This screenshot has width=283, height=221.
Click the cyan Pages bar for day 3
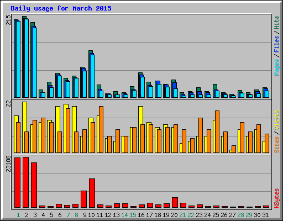pos(35,62)
